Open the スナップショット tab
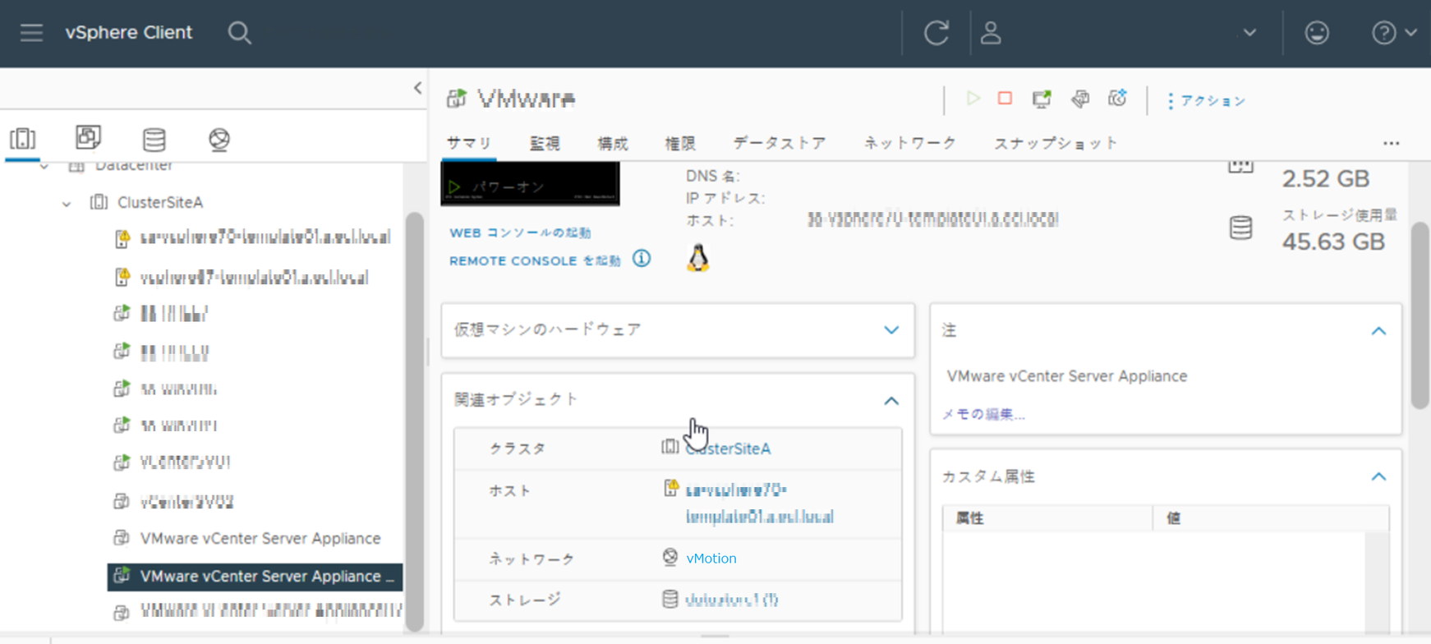1431x644 pixels. point(1056,144)
